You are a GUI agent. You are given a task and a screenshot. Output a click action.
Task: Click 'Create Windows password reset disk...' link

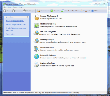coord(16,29)
